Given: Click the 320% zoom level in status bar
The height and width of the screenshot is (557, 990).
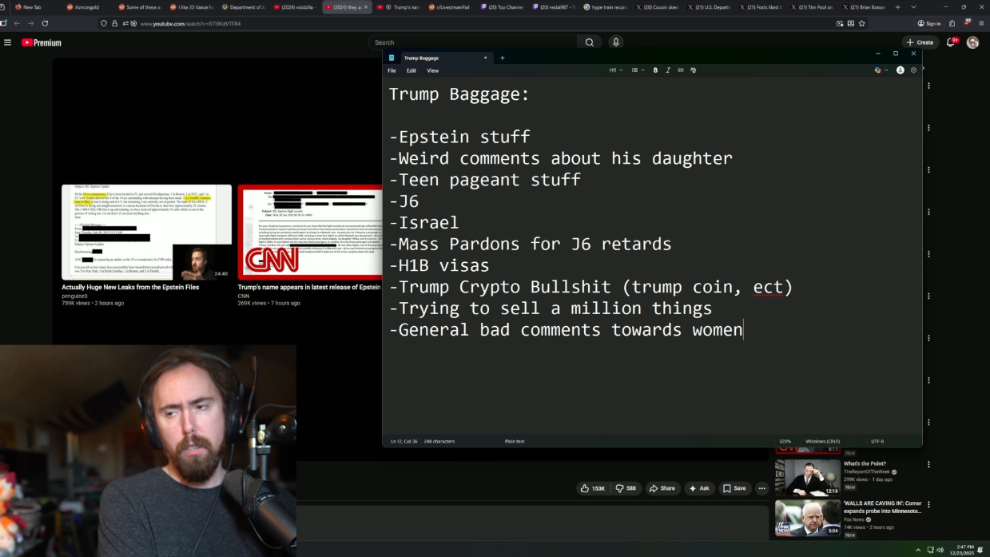Looking at the screenshot, I should click(x=785, y=441).
